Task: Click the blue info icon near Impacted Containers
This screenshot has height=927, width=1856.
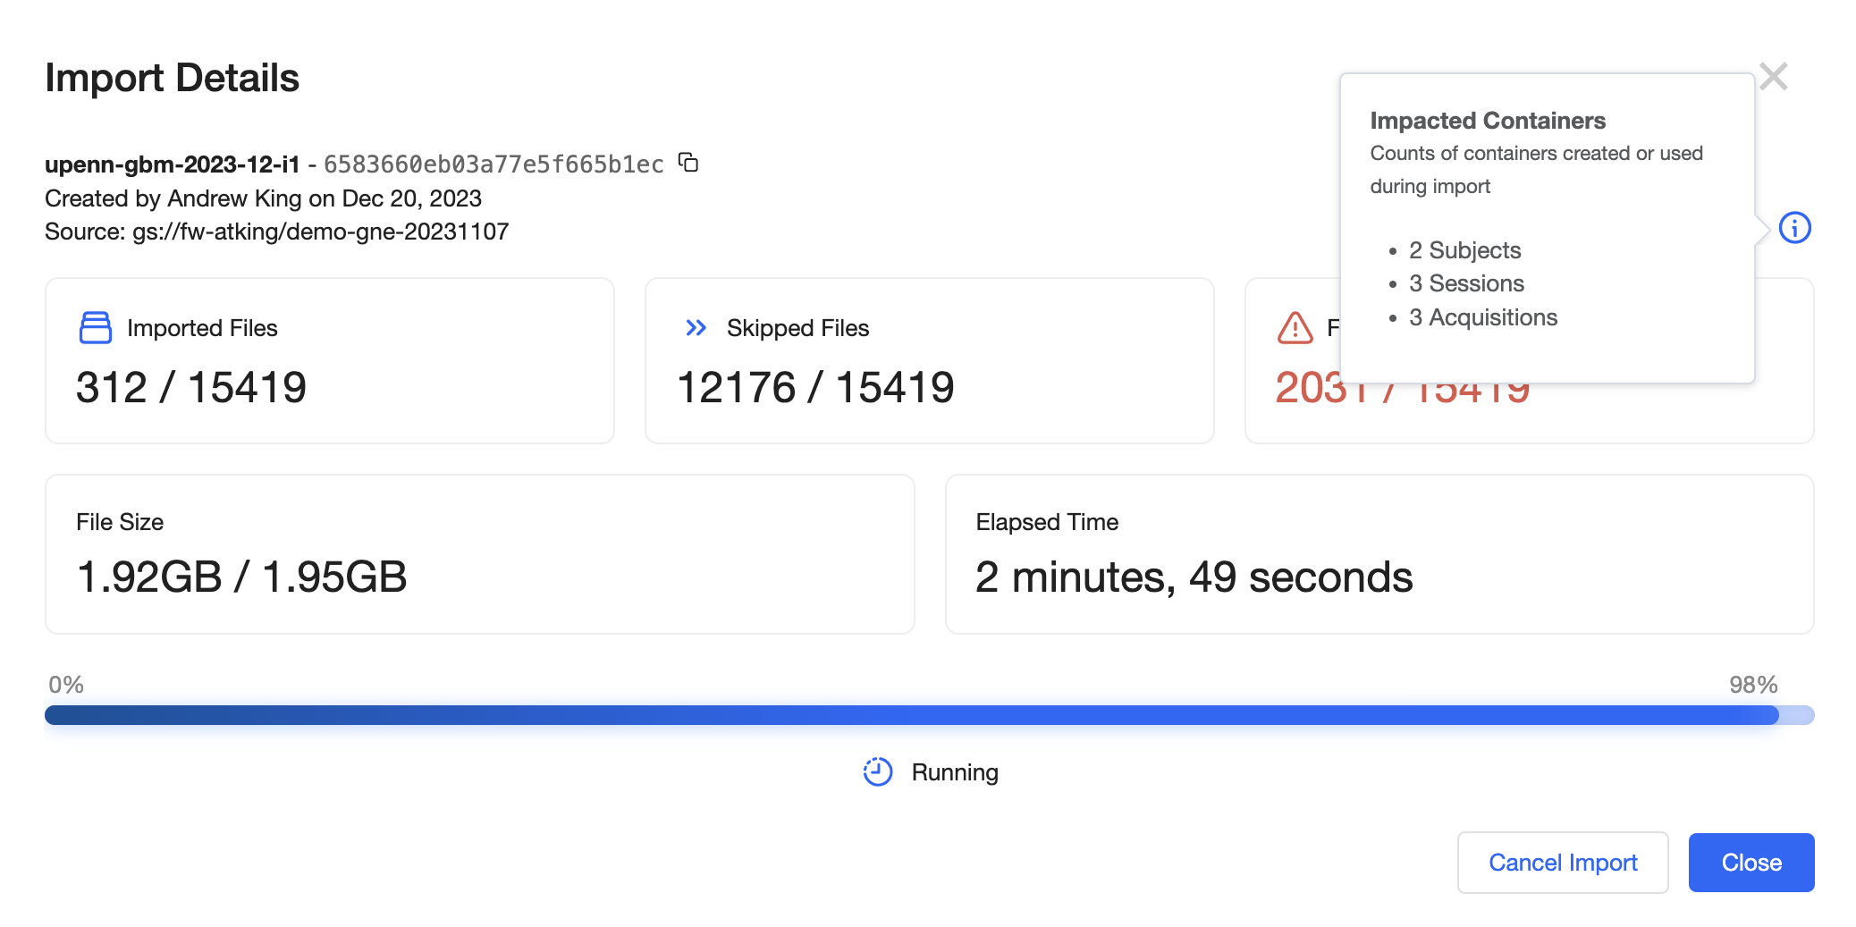Action: tap(1797, 229)
